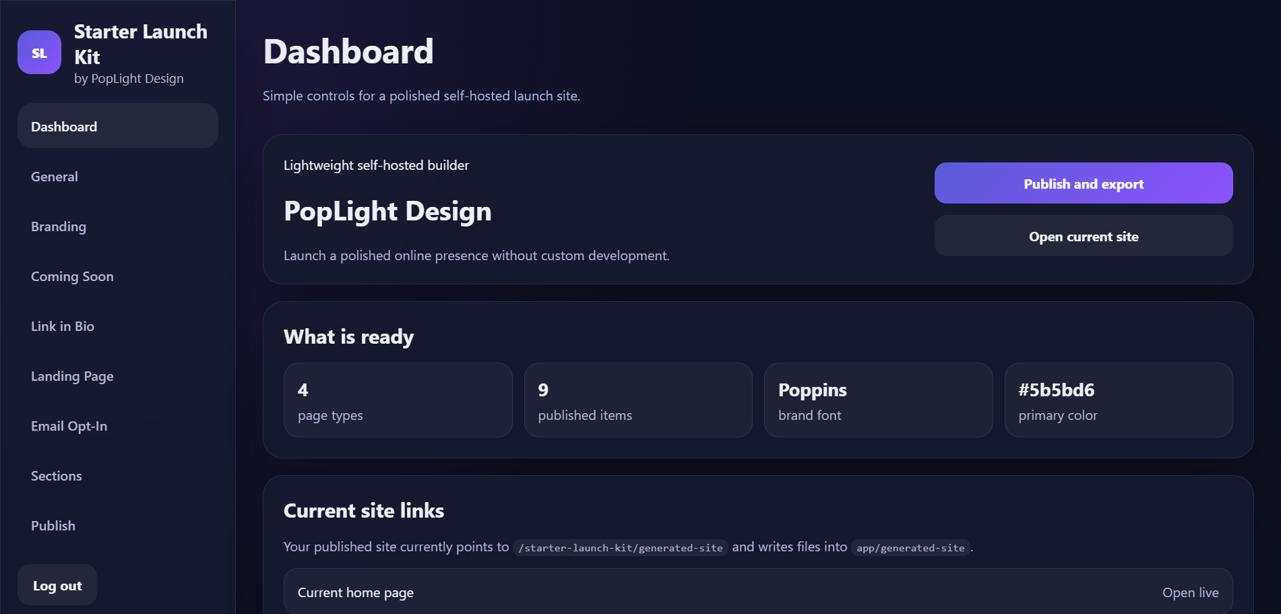1281x614 pixels.
Task: Click the 4 page types card
Action: (398, 400)
